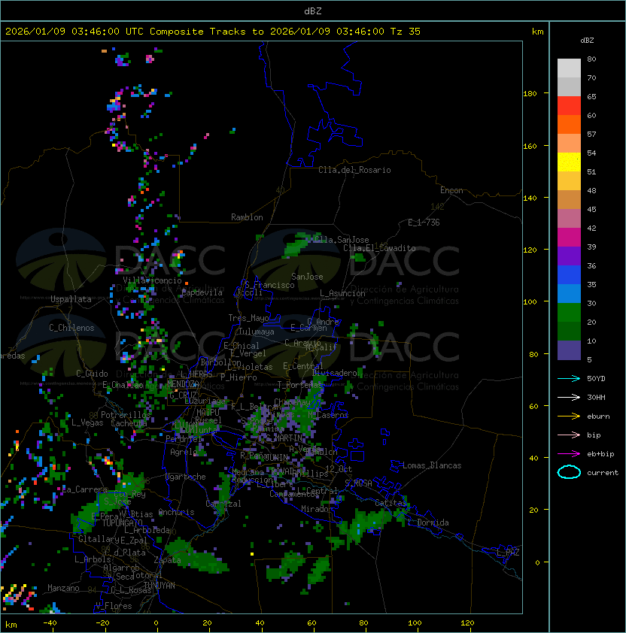The image size is (626, 633).
Task: Click the Lomas_Blancas map label
Action: (x=432, y=465)
